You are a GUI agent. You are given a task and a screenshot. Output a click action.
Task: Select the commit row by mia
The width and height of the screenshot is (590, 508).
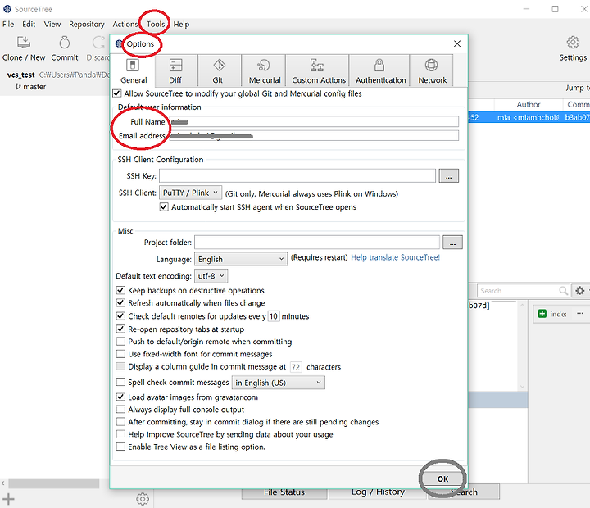(529, 117)
